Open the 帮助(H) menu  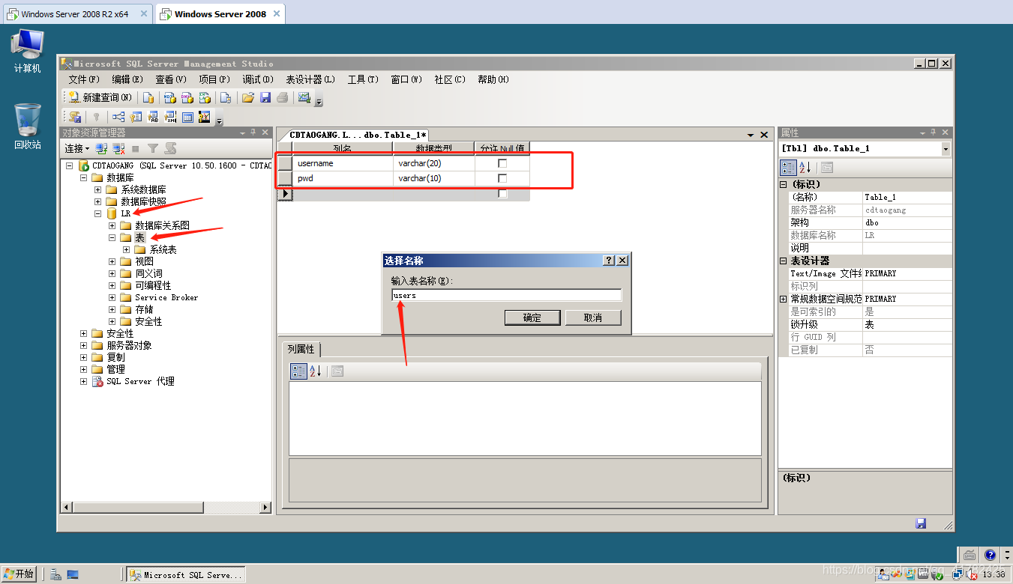click(493, 79)
